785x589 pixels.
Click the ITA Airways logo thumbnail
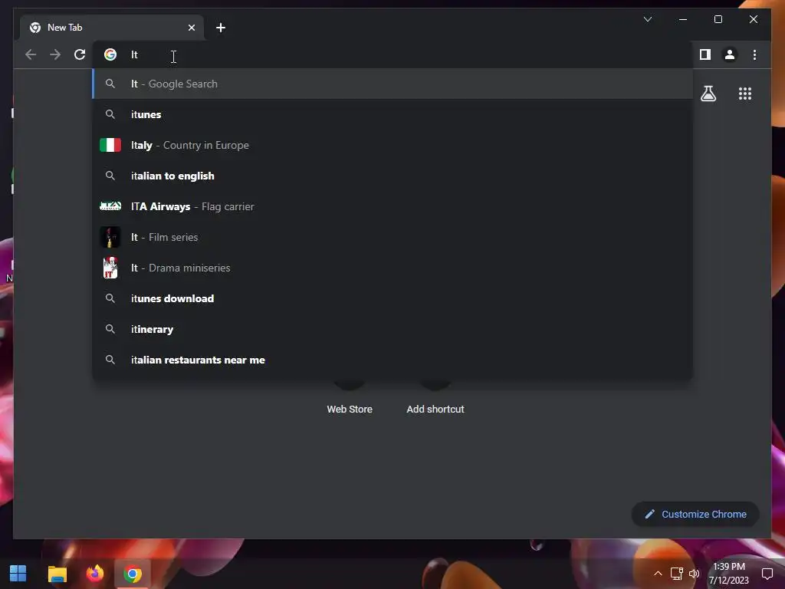click(x=110, y=206)
